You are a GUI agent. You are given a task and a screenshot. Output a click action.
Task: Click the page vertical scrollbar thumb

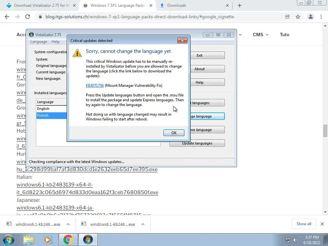(325, 131)
